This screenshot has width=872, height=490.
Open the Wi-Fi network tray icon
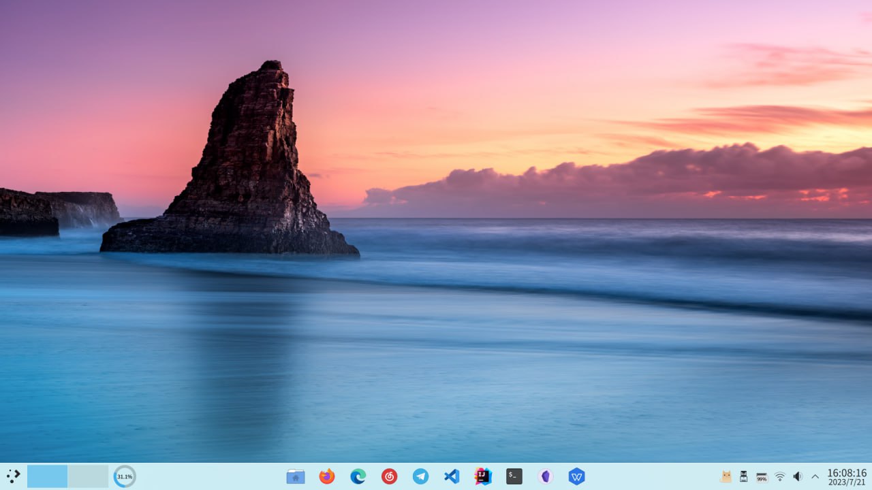tap(780, 476)
